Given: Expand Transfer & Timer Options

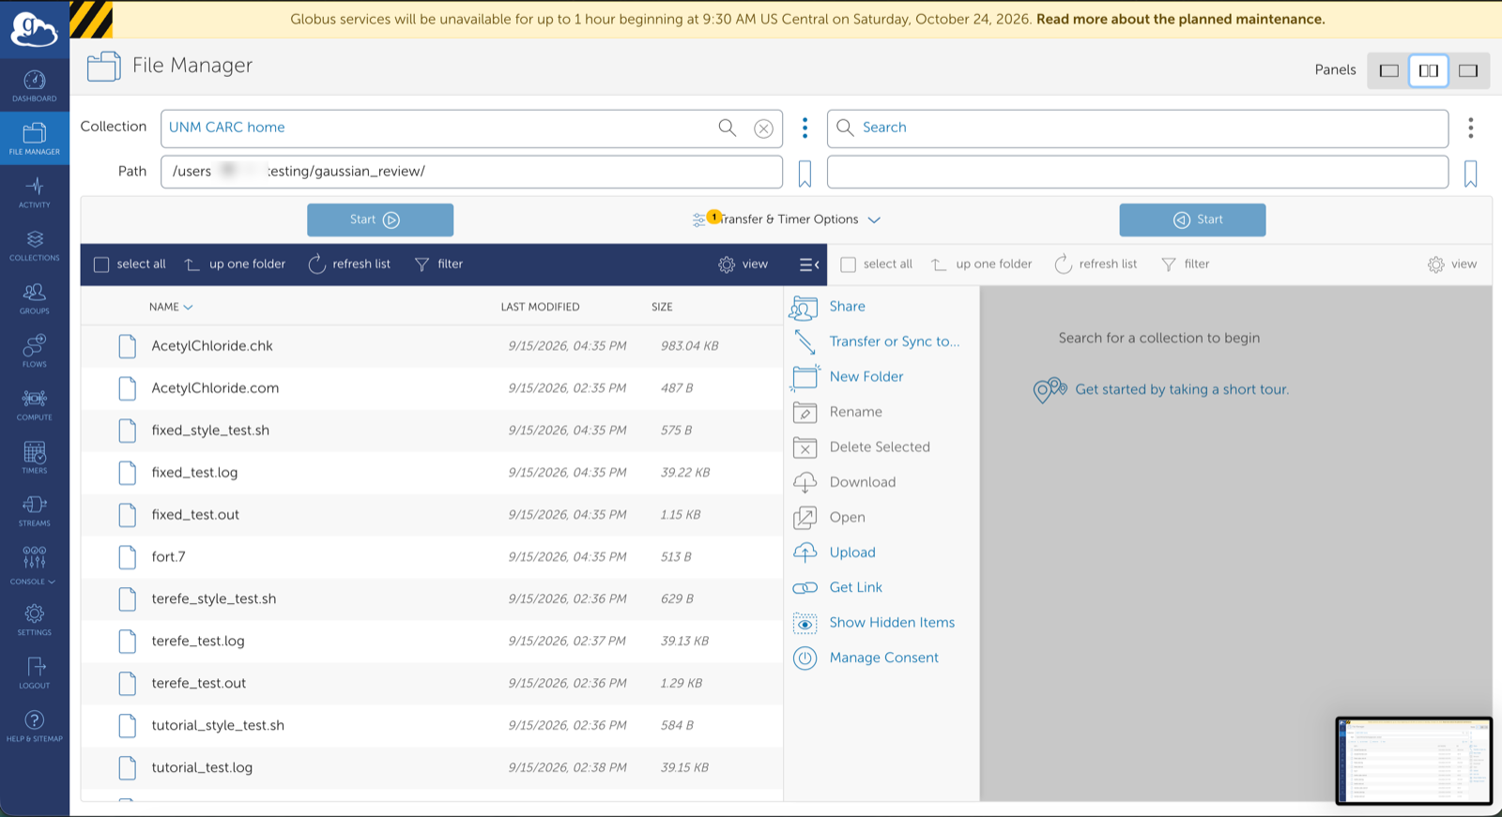Looking at the screenshot, I should pyautogui.click(x=787, y=219).
